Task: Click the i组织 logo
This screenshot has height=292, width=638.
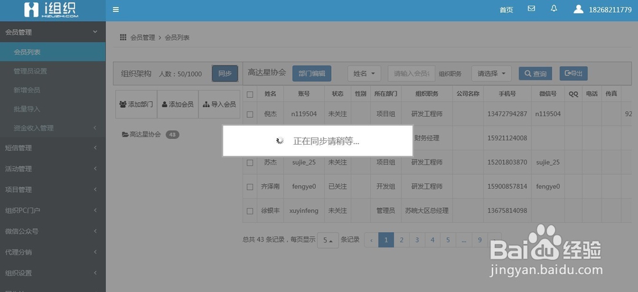Action: (x=51, y=10)
